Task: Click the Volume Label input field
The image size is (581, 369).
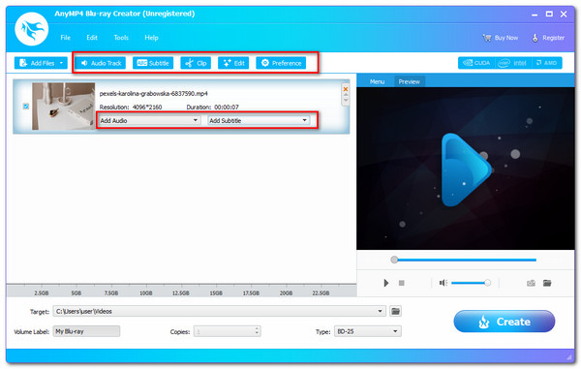Action: tap(87, 331)
